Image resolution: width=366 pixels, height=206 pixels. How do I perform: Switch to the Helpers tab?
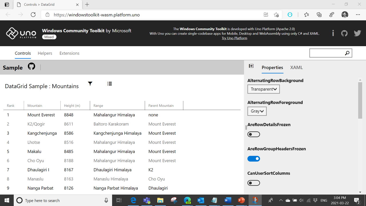(x=45, y=53)
